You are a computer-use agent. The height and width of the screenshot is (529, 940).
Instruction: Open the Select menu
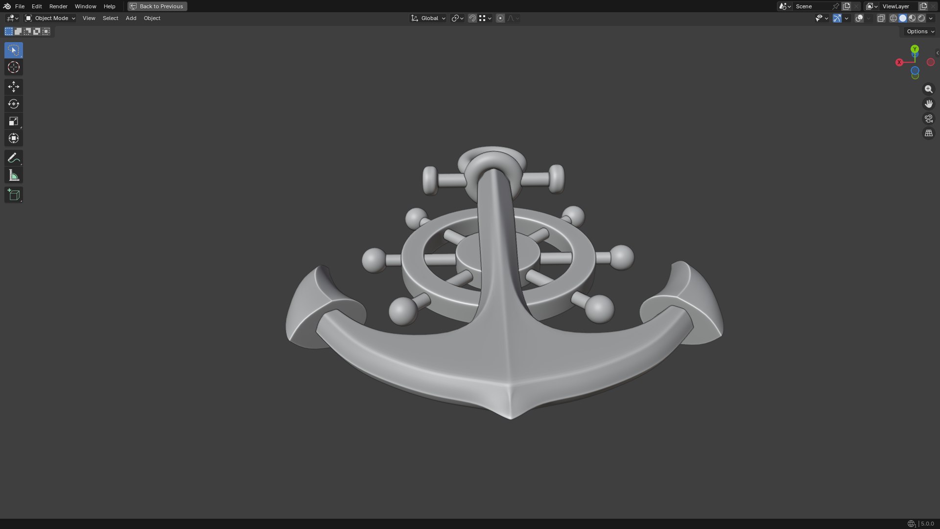click(x=110, y=18)
